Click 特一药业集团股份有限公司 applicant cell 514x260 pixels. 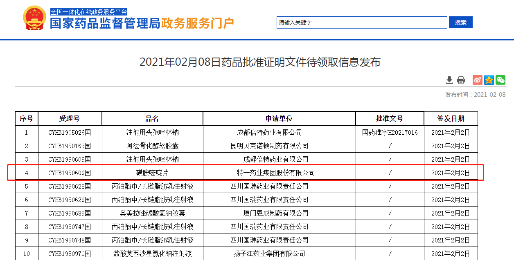276,173
